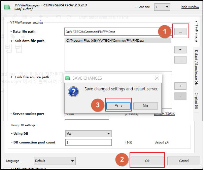
Task: Confirm with Yes in SAVE CHANGES dialog
Action: point(118,106)
